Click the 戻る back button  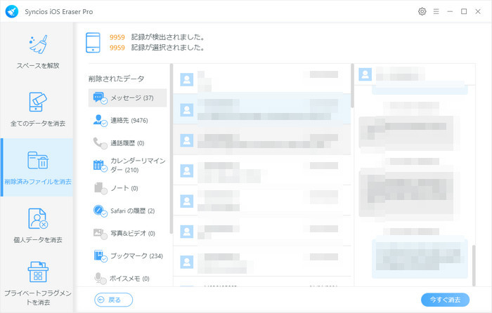pos(114,300)
